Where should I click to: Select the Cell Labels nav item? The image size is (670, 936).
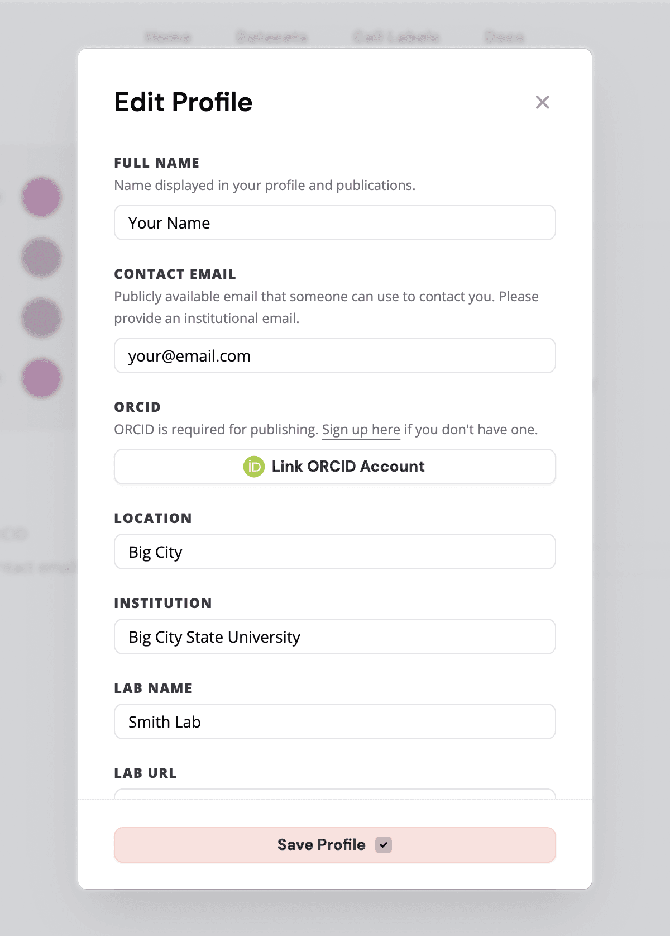[x=396, y=37]
